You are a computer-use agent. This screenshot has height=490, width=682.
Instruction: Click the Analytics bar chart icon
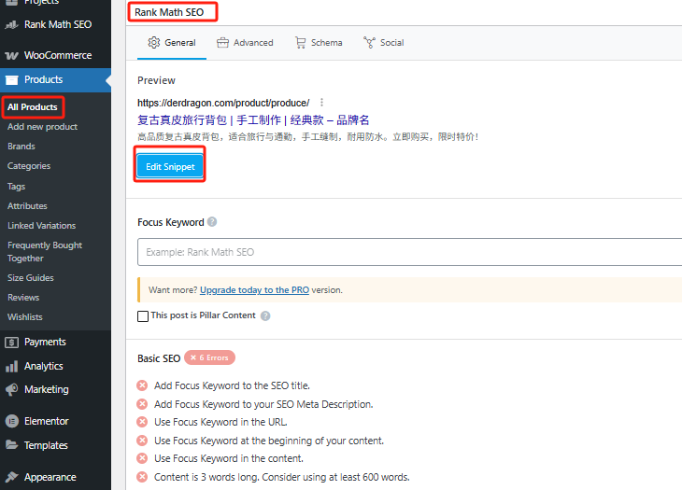point(11,366)
